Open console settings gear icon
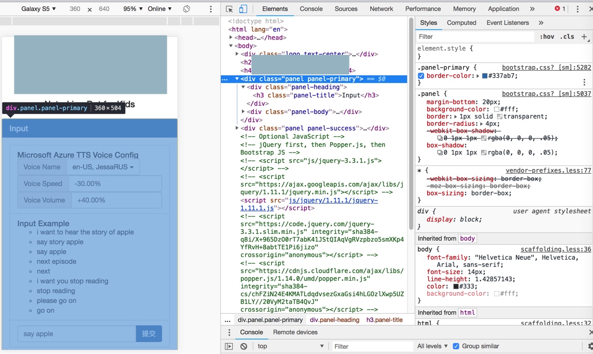This screenshot has height=354, width=593. pyautogui.click(x=590, y=346)
